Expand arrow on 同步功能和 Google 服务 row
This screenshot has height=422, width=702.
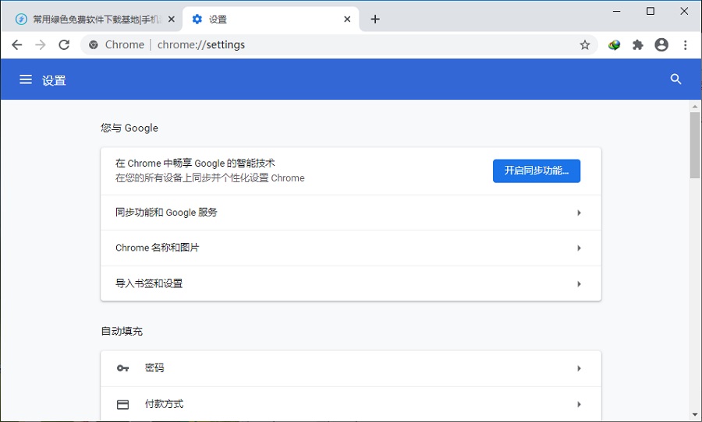click(579, 213)
